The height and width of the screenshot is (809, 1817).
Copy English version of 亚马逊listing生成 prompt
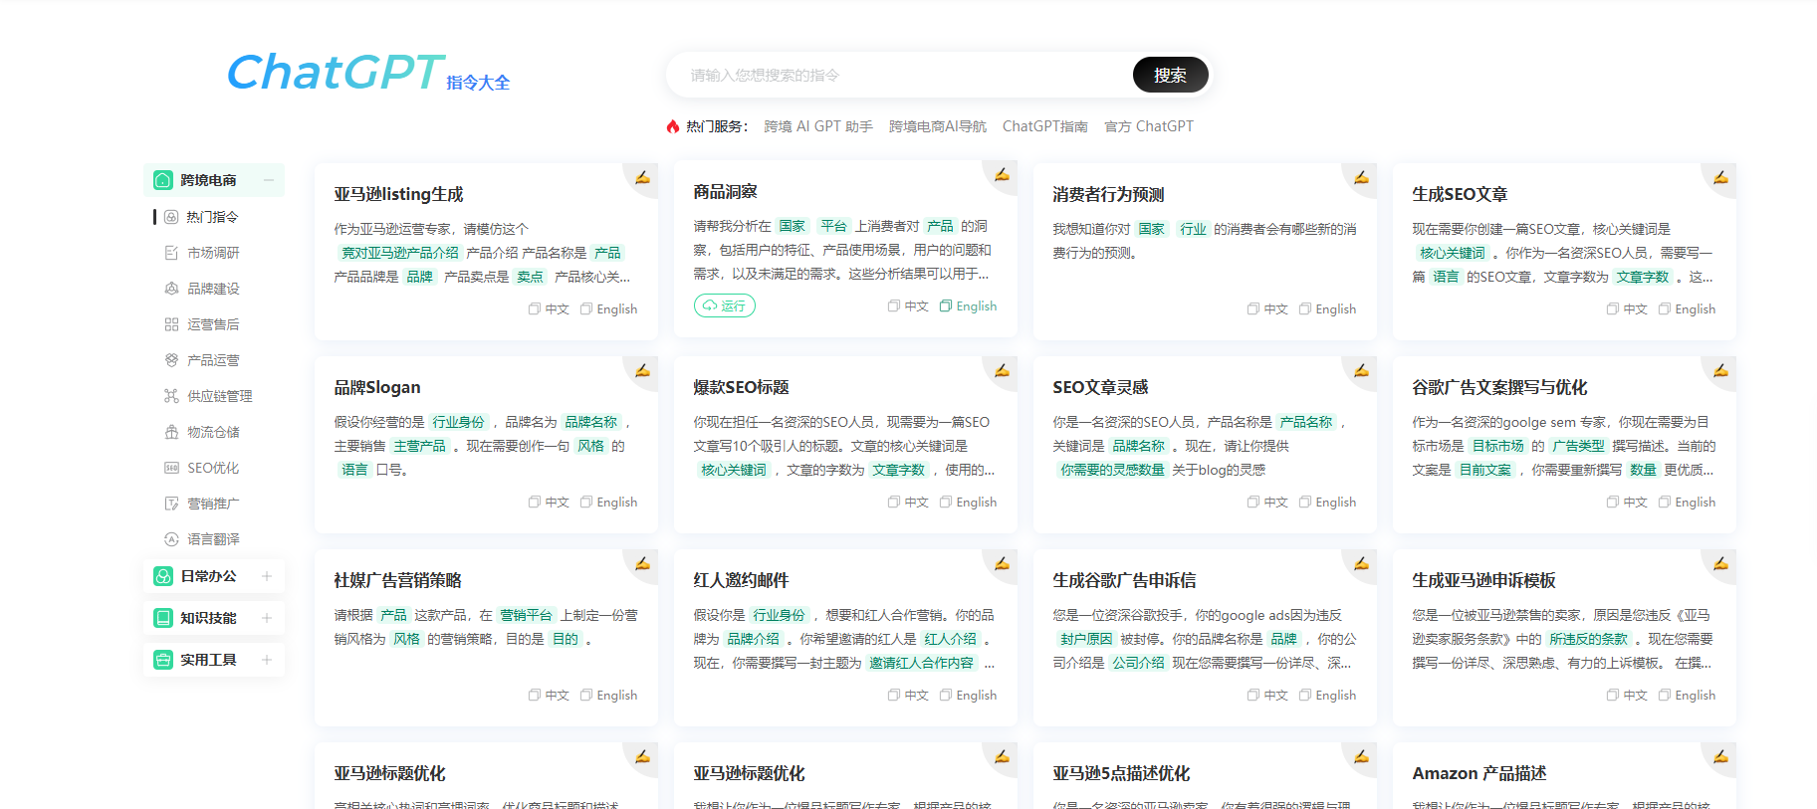click(x=608, y=309)
